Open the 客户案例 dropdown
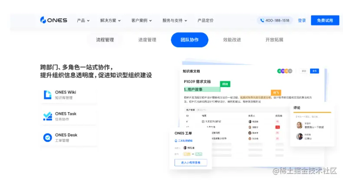 (141, 20)
